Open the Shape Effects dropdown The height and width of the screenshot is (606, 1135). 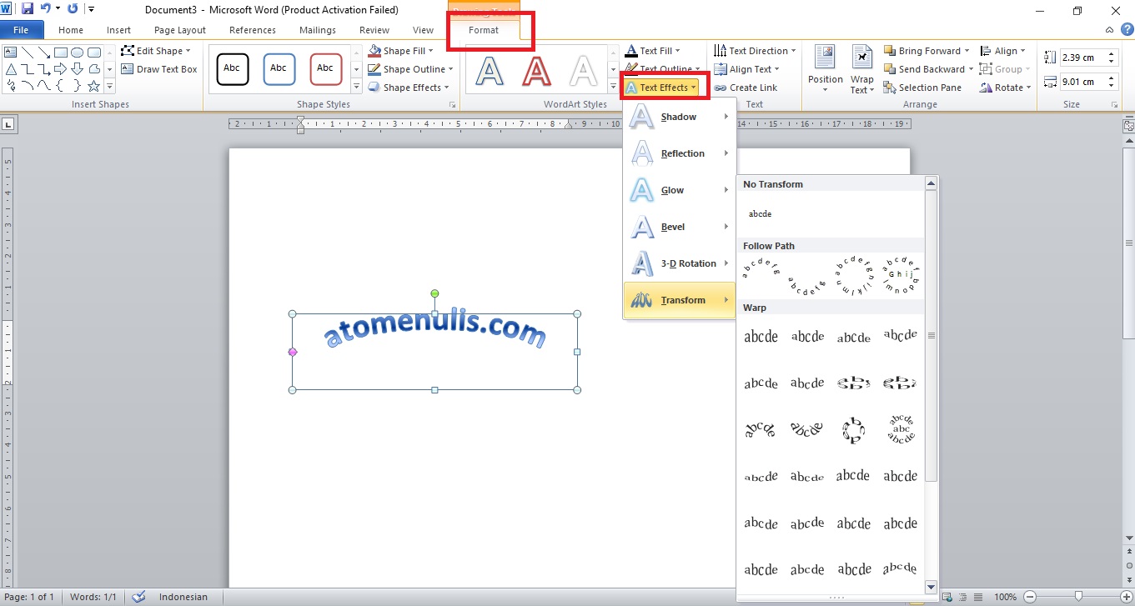(409, 88)
